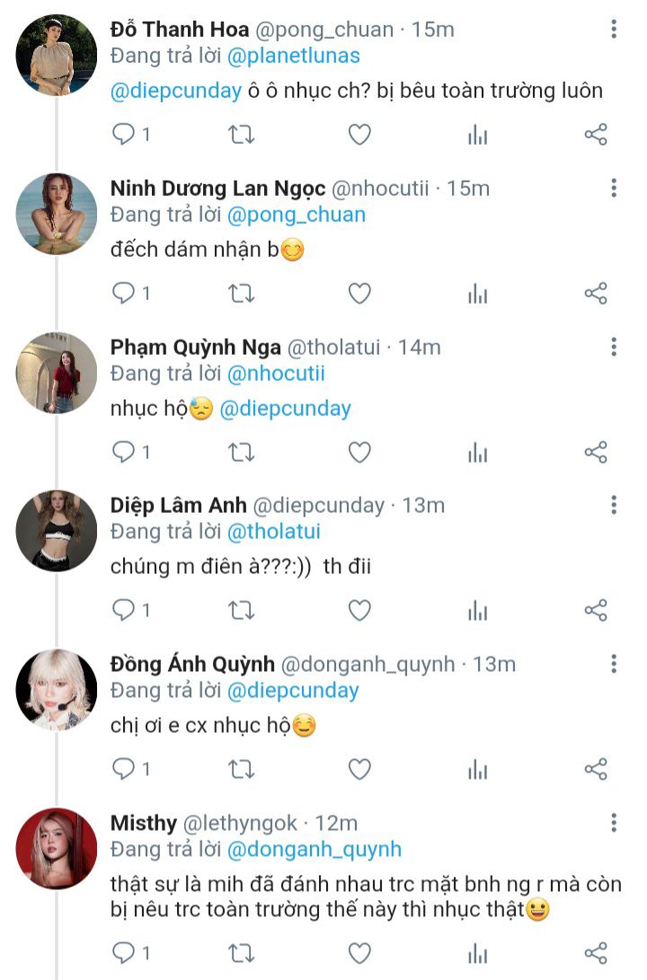Like Misthy's tweet
Viewport: 647px width, 980px height.
tap(359, 953)
